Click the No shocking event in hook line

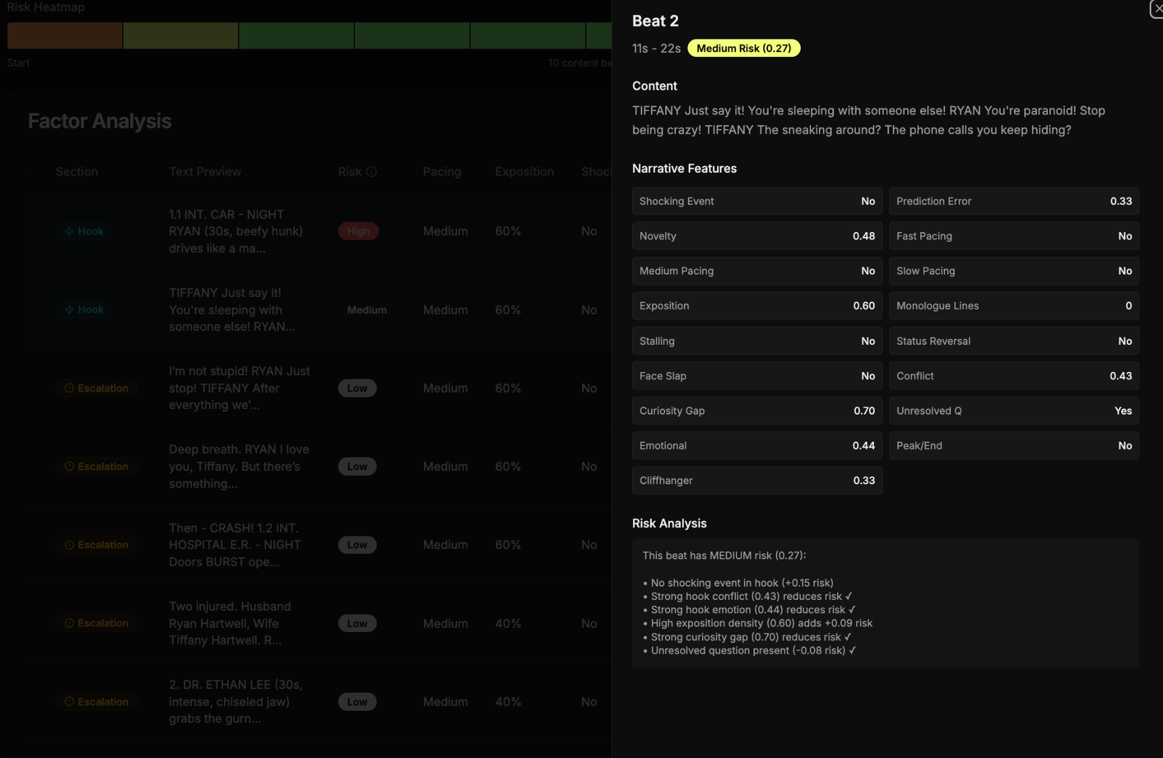coord(738,583)
